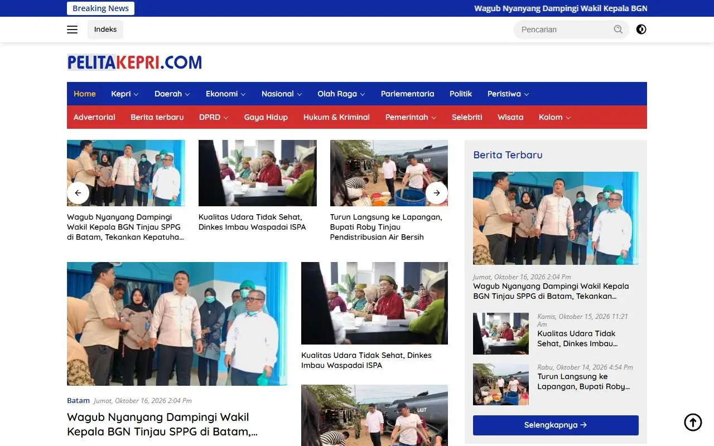
Task: Click the scroll-to-top arrow button
Action: (693, 422)
